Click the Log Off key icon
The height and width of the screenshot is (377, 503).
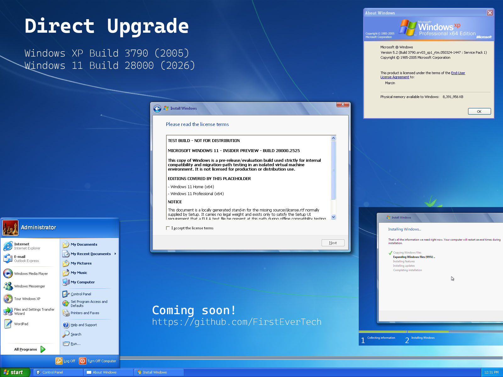tap(59, 361)
